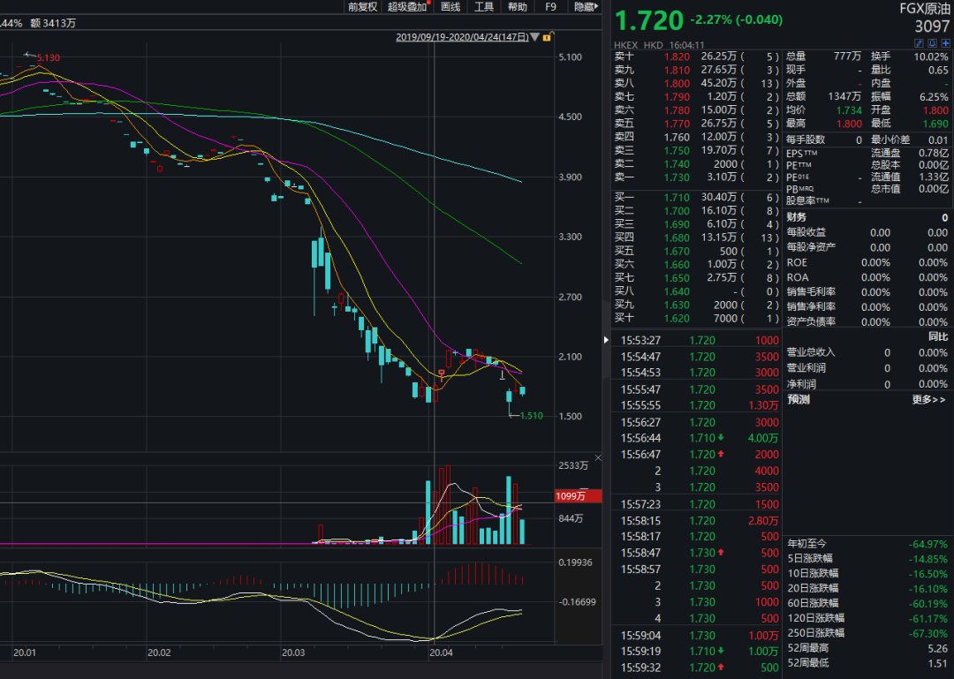Open the 超级叠加 overlay menu
Viewport: 954px width, 679px height.
tap(407, 7)
